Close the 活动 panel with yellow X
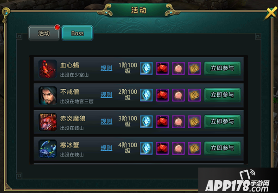This screenshot has height=193, width=278. click(271, 13)
